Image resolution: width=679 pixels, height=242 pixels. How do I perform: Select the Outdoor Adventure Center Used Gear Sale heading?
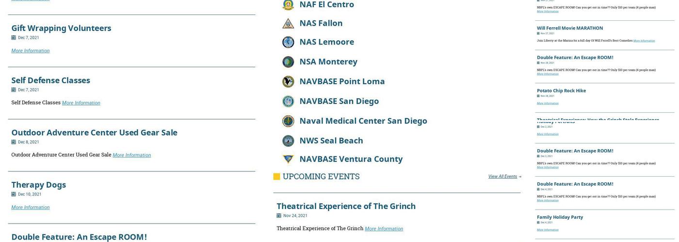(94, 133)
